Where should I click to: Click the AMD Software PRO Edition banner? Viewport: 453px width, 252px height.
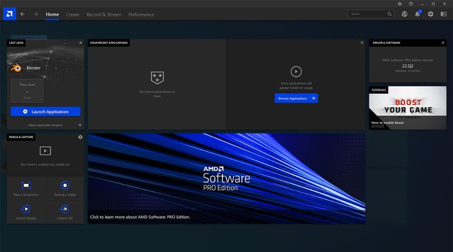pos(227,178)
